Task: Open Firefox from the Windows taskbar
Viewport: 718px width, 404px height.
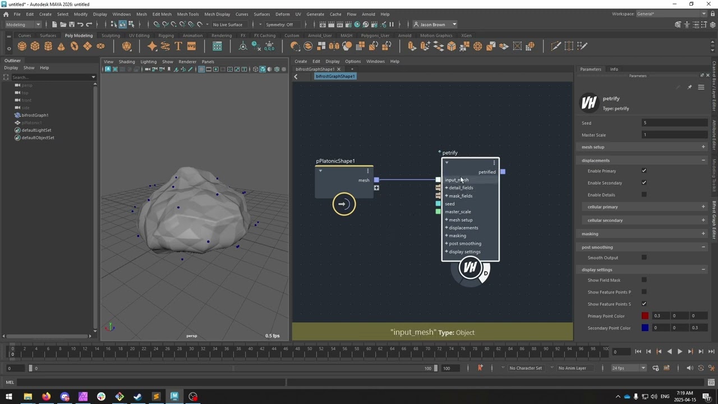Action: [46, 397]
